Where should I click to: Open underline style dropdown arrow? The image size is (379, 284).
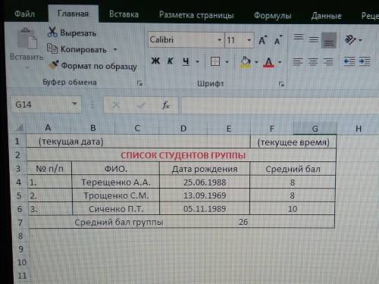197,61
